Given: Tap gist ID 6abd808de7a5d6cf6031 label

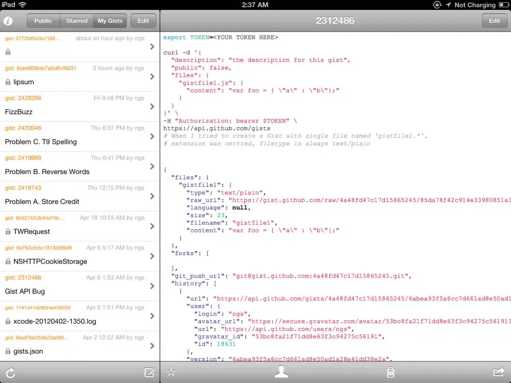Looking at the screenshot, I should click(x=41, y=68).
